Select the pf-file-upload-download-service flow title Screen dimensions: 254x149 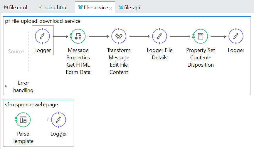pyautogui.click(x=43, y=21)
